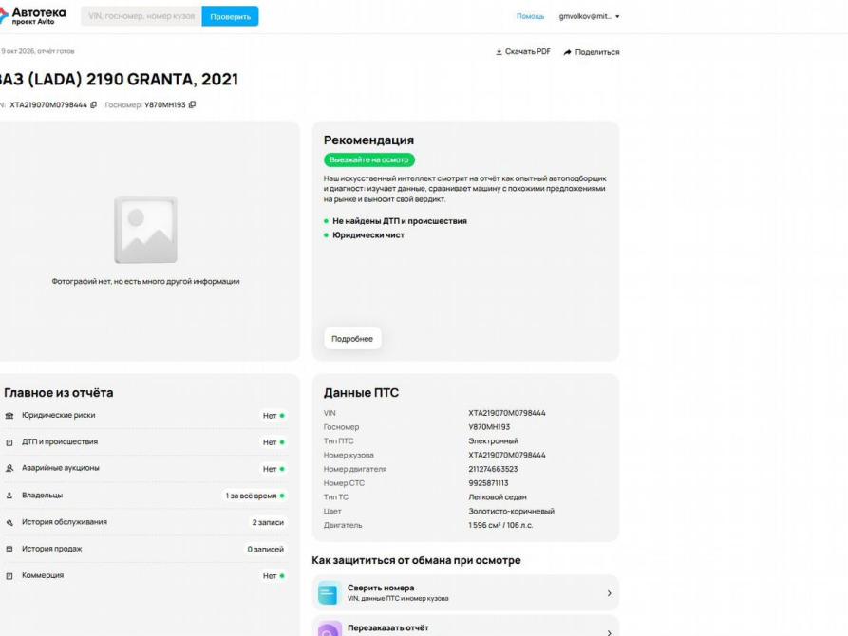
Task: Select the Золотисто-коричневый color value
Action: (x=512, y=511)
